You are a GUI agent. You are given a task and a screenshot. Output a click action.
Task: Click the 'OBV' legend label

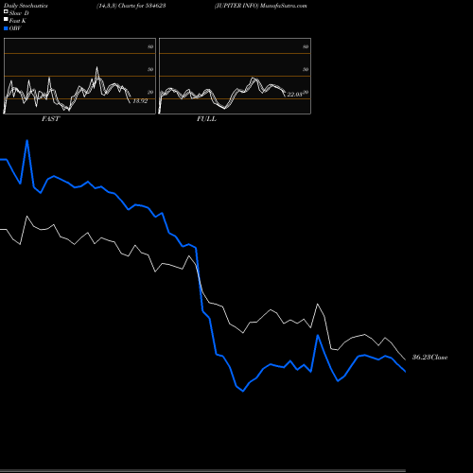click(x=15, y=28)
